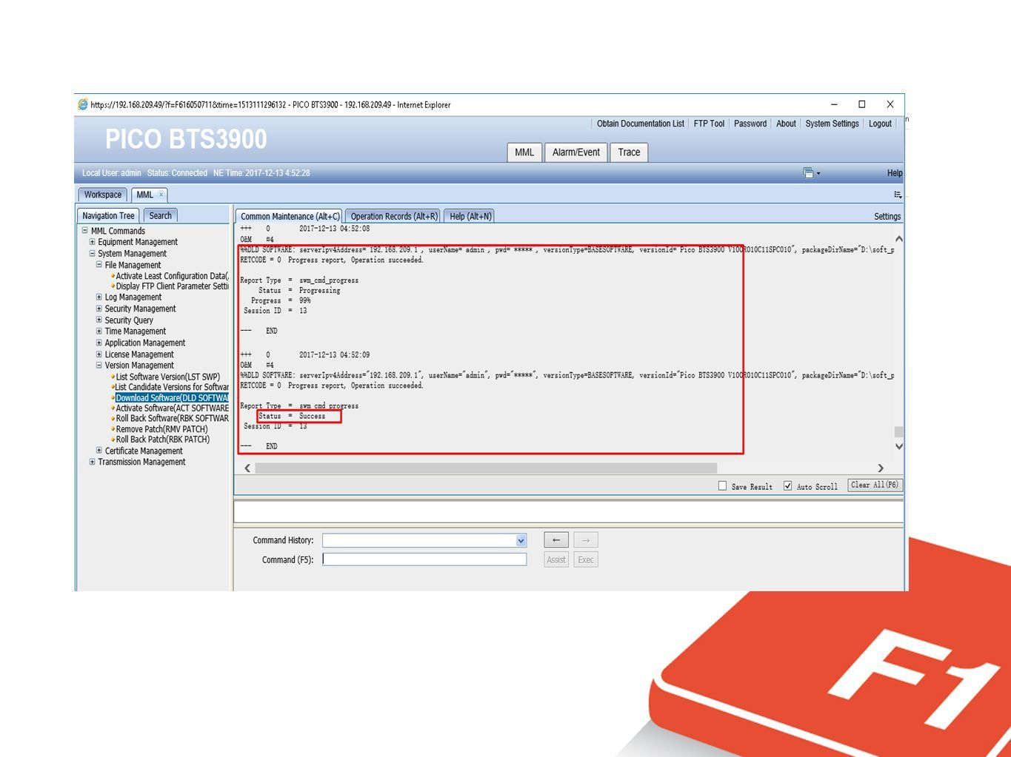
Task: Click the panel list icon beside Workspace tabs
Action: click(x=898, y=195)
